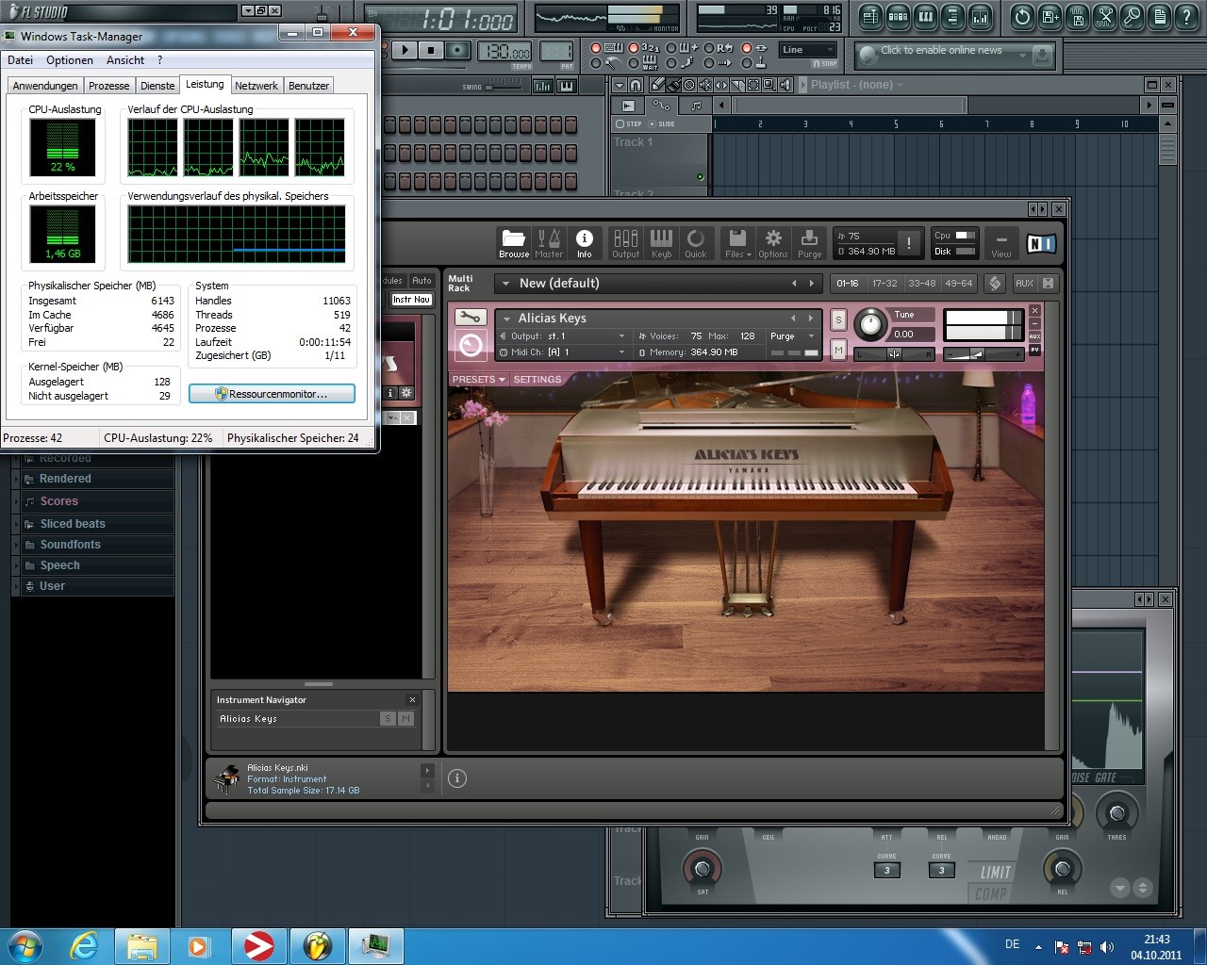Screen dimensions: 1207x965
Task: Click the FL Studio record button
Action: tap(457, 51)
